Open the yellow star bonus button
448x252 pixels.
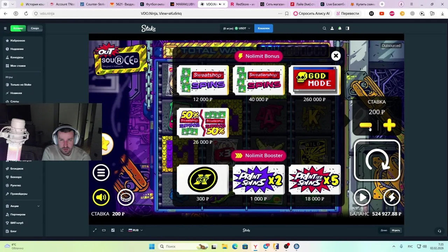(x=107, y=144)
